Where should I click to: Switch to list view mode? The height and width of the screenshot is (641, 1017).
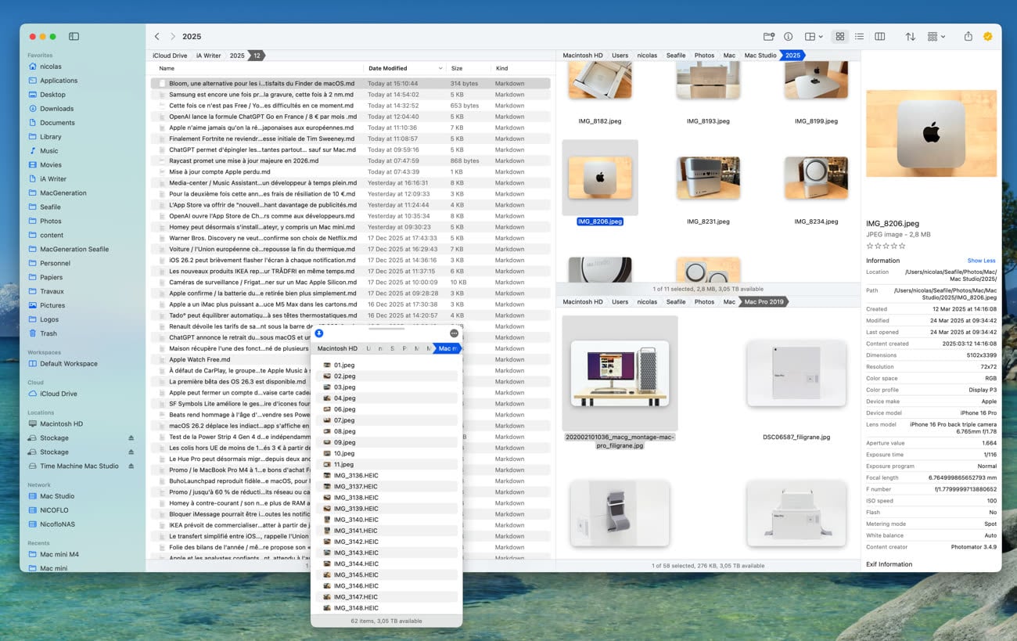click(x=859, y=37)
